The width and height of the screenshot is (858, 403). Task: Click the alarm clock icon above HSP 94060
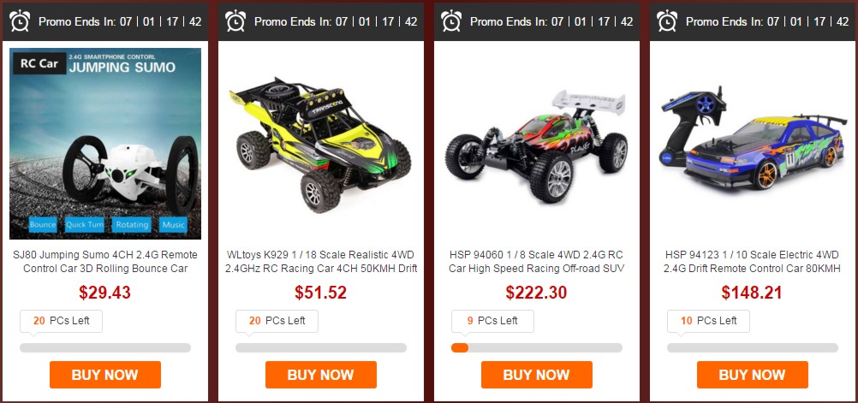click(451, 21)
